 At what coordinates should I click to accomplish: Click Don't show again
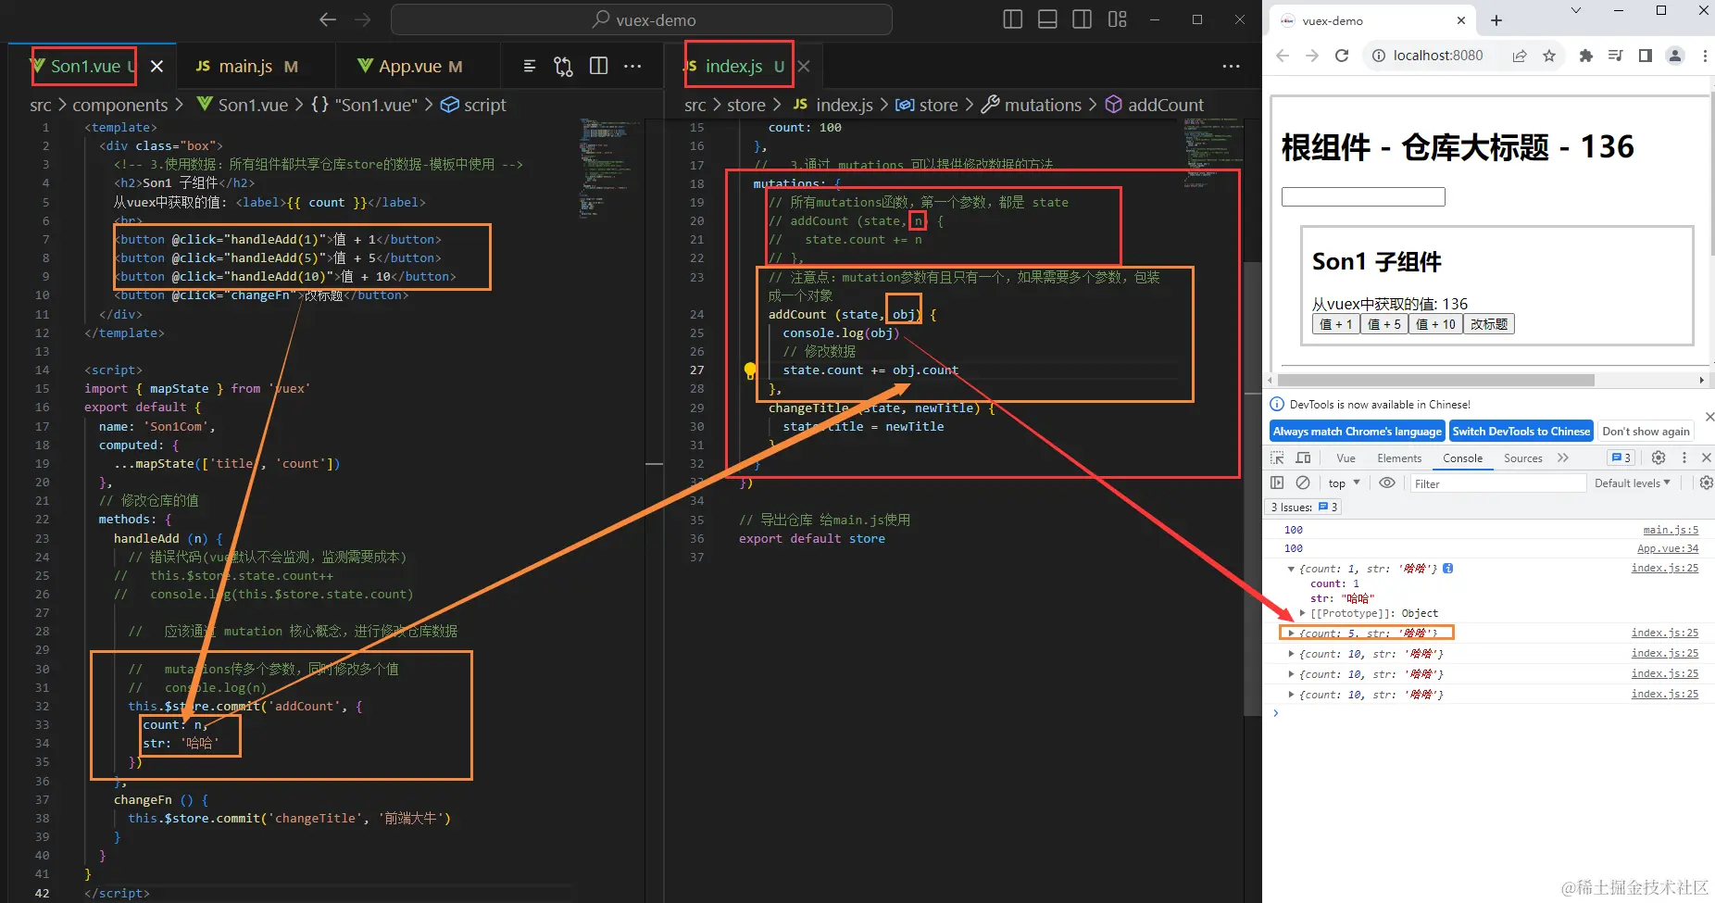pyautogui.click(x=1646, y=431)
